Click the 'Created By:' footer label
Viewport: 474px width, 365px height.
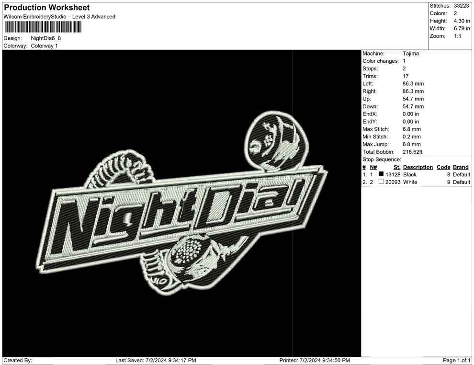pyautogui.click(x=18, y=361)
